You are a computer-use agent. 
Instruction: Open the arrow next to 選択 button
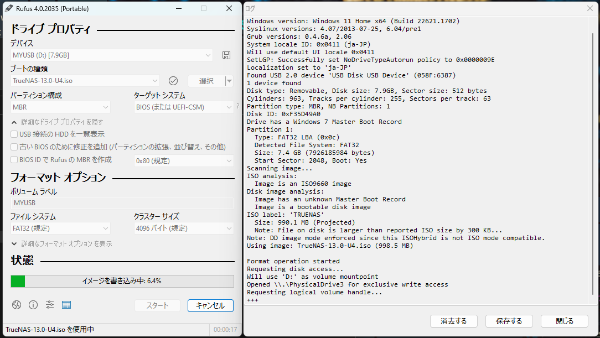pos(229,81)
